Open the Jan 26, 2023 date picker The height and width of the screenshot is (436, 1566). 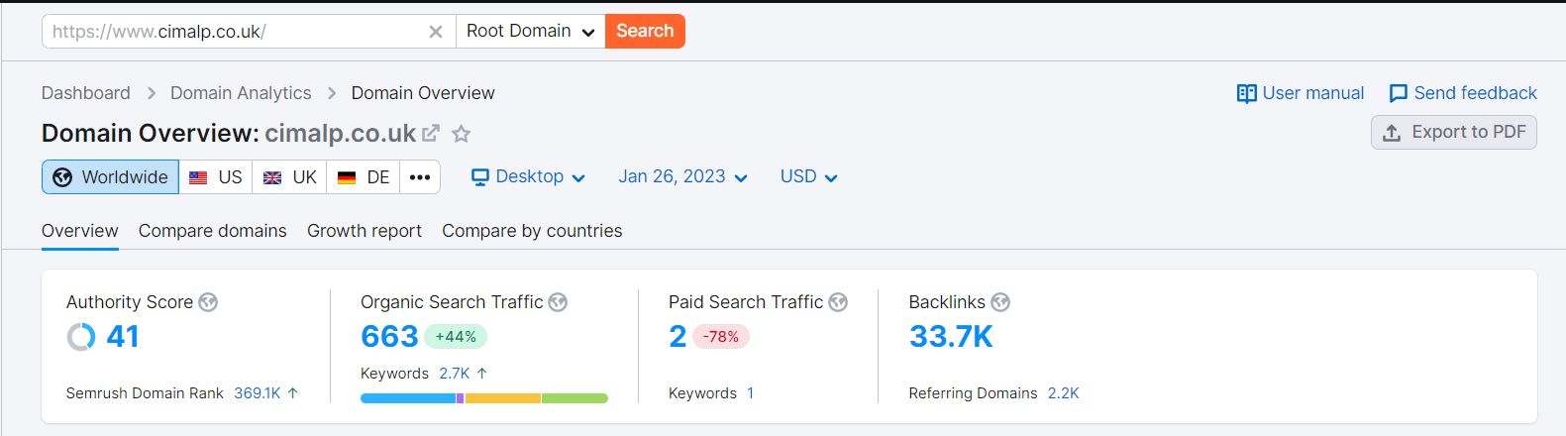682,176
